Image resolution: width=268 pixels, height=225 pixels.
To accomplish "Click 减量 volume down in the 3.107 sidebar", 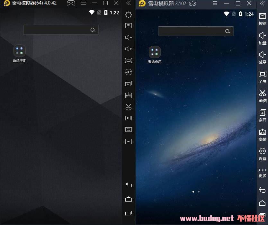I will coord(262,58).
